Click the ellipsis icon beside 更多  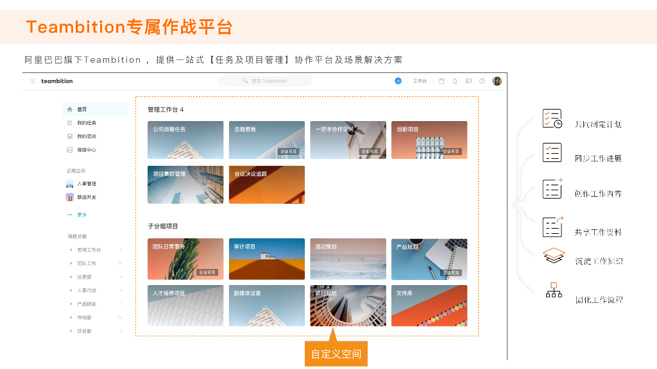[70, 215]
